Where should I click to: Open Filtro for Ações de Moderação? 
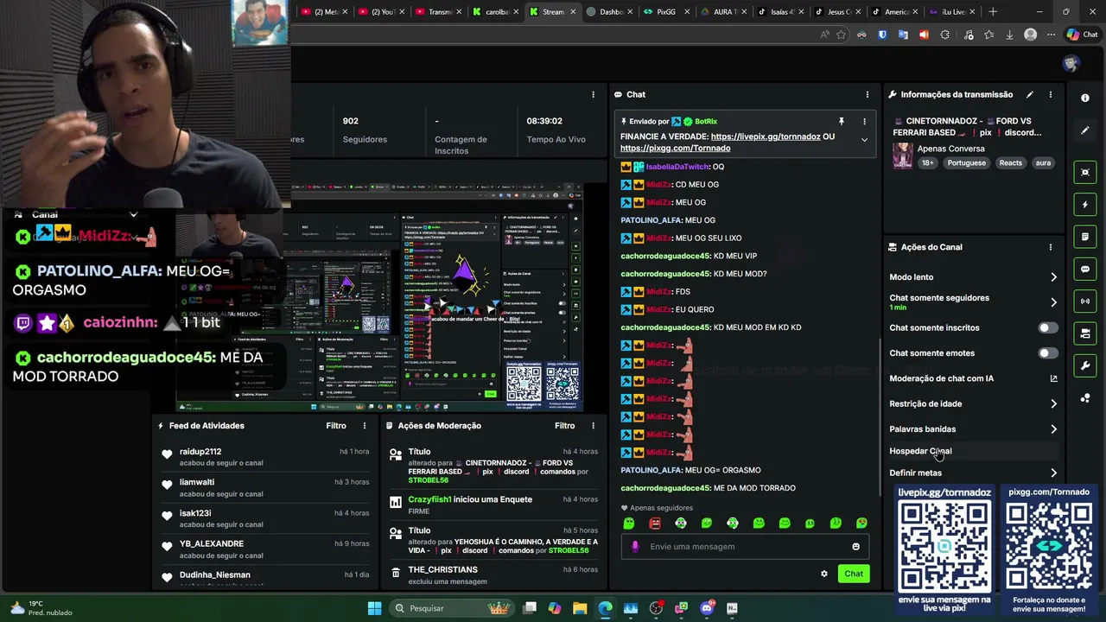pos(564,426)
